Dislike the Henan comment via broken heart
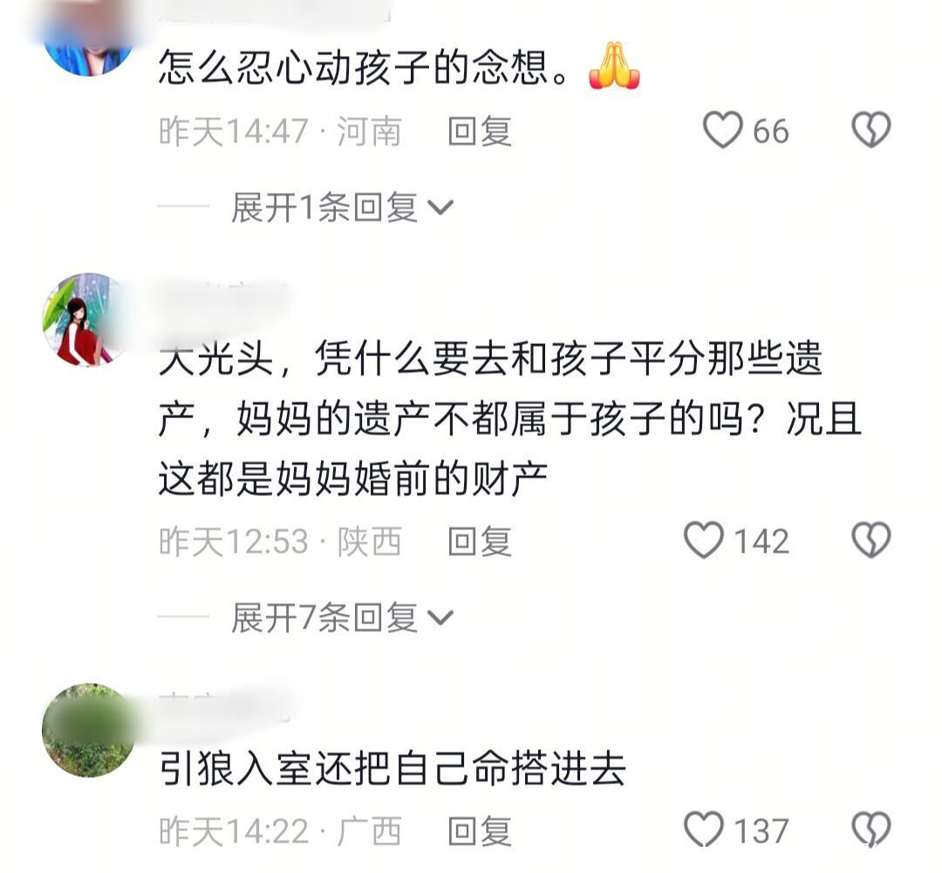942x873 pixels. pyautogui.click(x=871, y=130)
